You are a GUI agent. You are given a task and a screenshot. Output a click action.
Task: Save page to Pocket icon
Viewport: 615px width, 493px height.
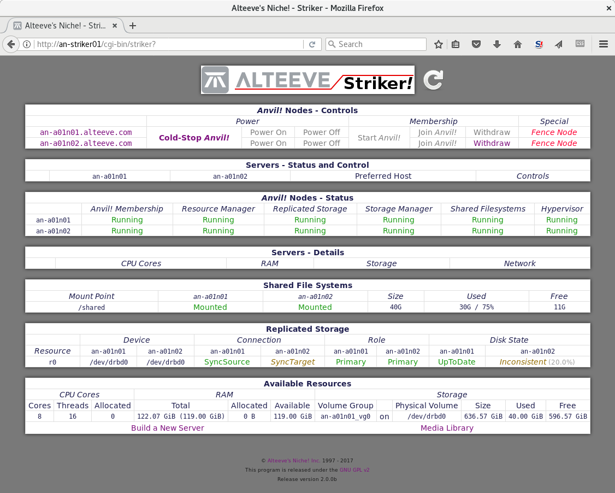[476, 44]
